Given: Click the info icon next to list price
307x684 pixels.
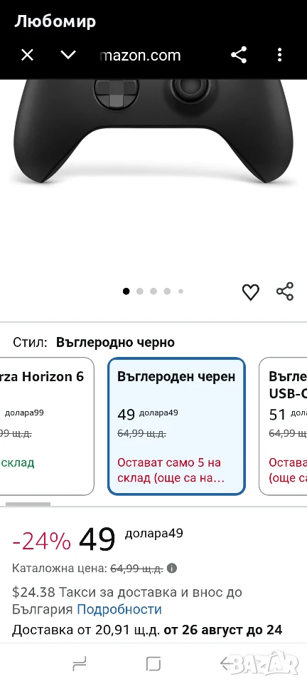Looking at the screenshot, I should coord(172,569).
